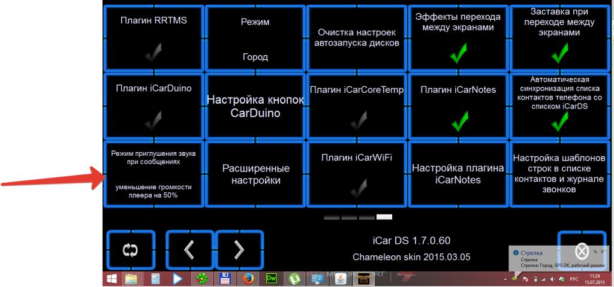Open Расширенные настройки

click(255, 174)
